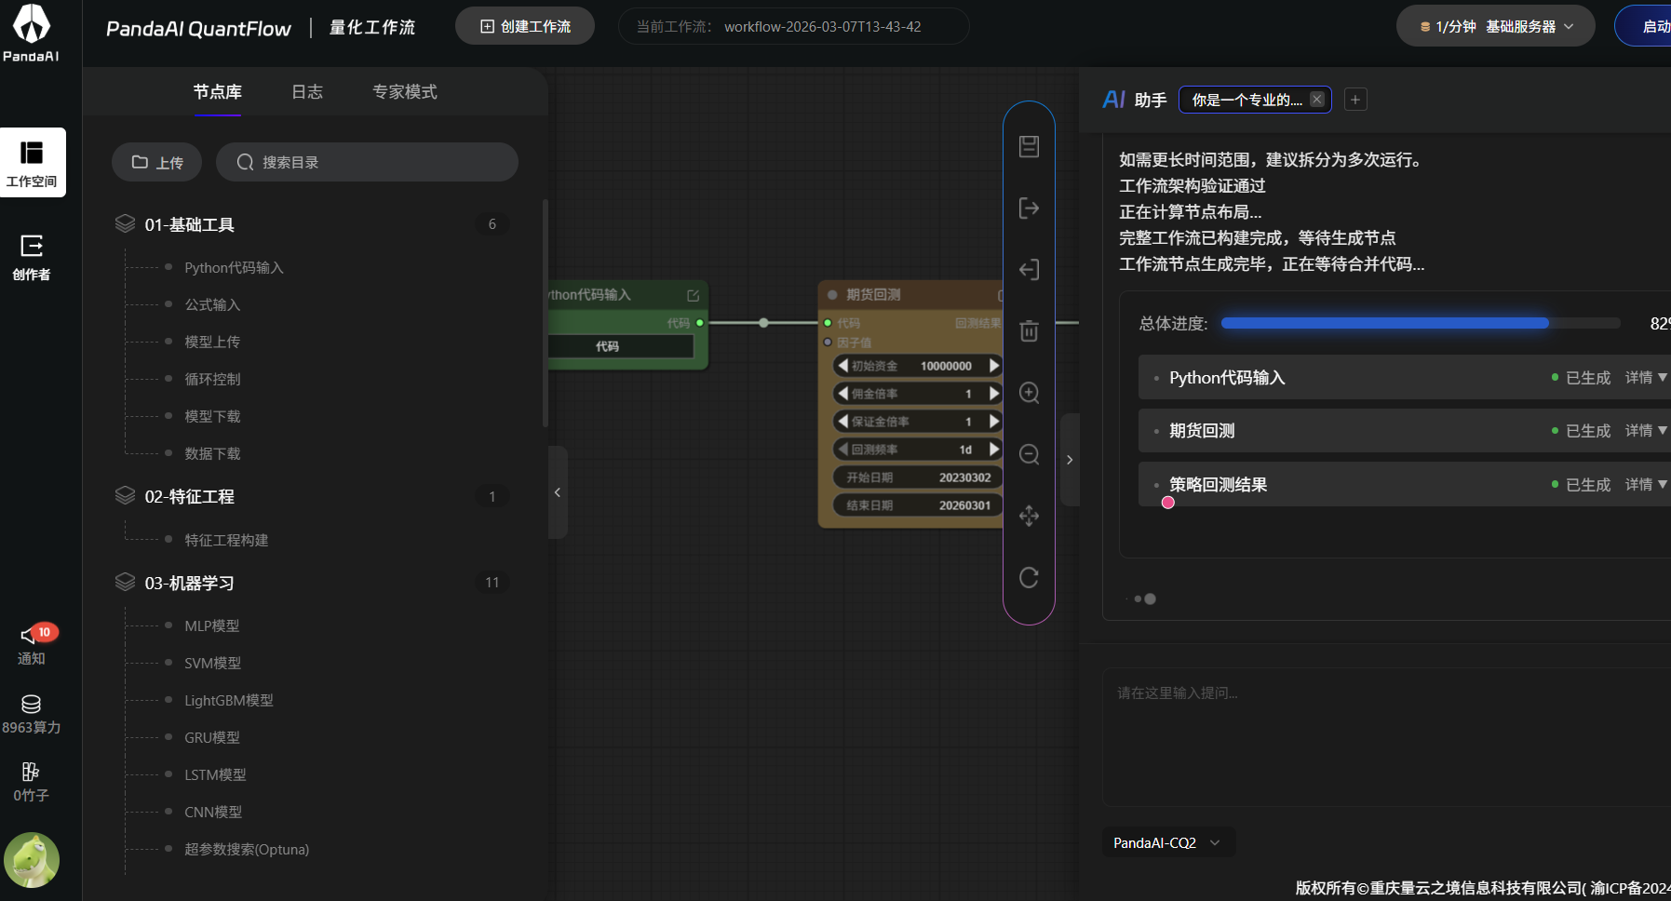Open 通知 notifications with badge 10
Image resolution: width=1671 pixels, height=901 pixels.
point(32,644)
